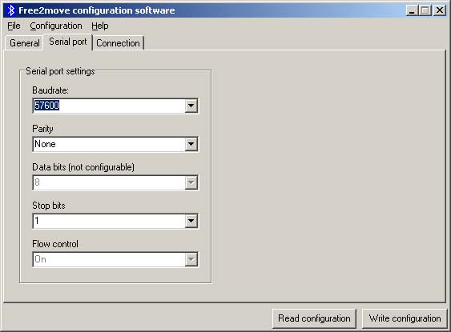Click the 'Data bits (not configurable)' label
The width and height of the screenshot is (451, 332).
83,167
